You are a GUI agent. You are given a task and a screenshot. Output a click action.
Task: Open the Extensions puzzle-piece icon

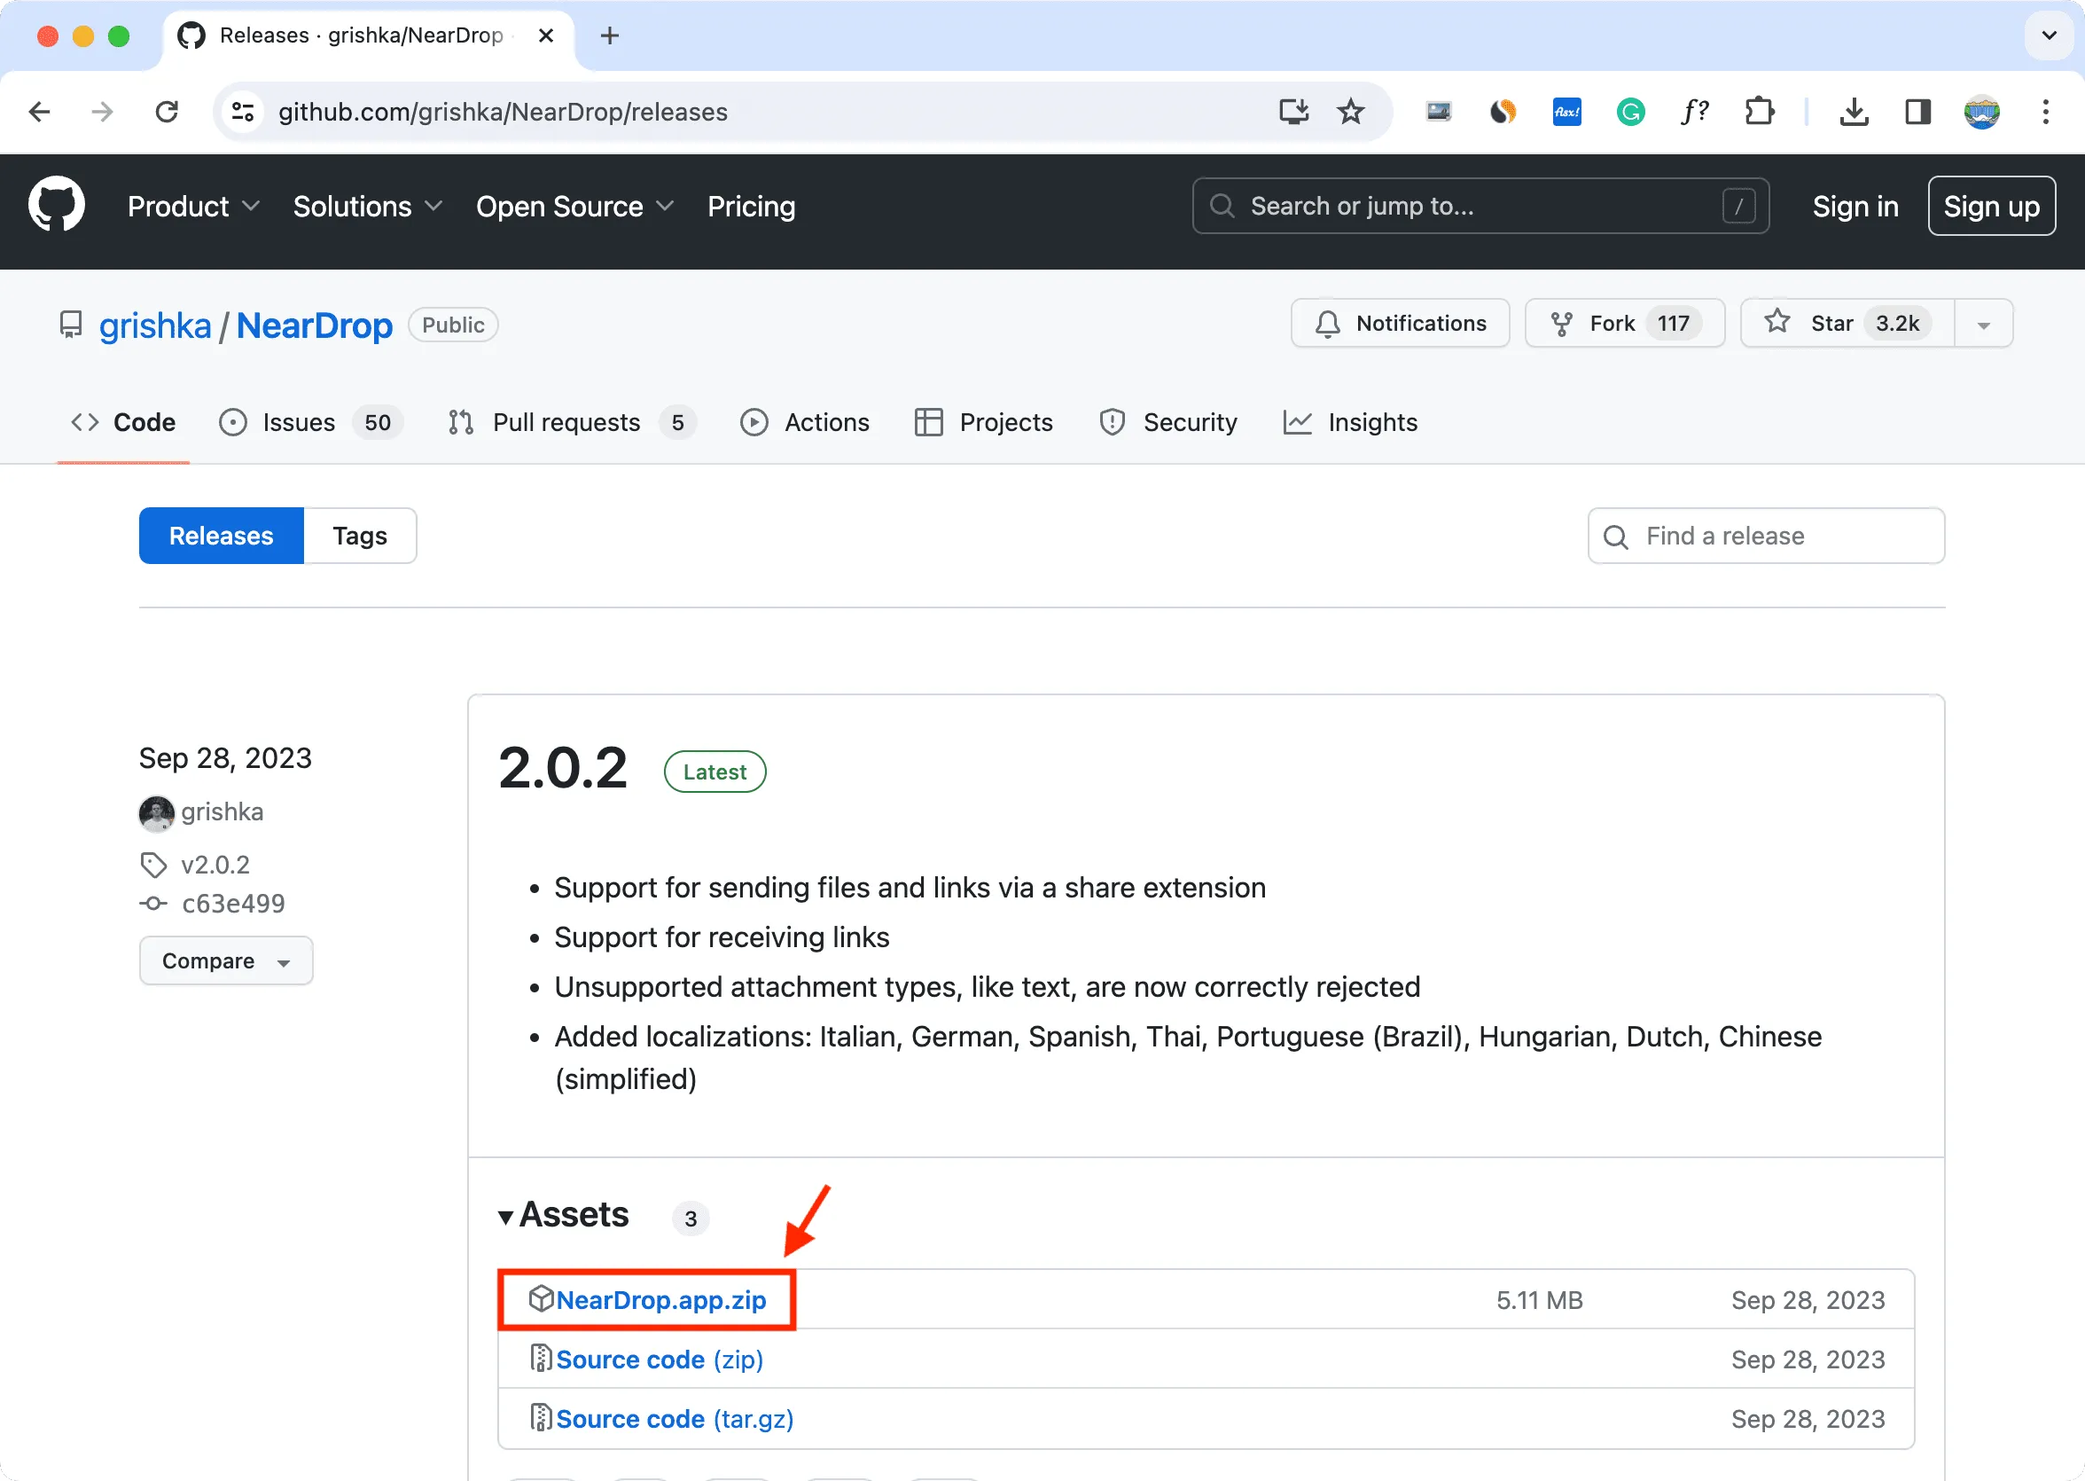pos(1759,112)
